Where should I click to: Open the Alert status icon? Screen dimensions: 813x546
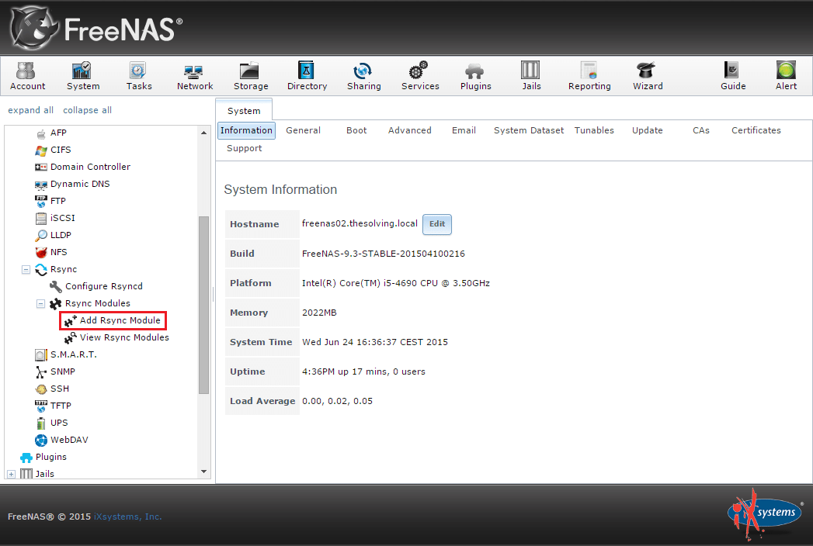(x=785, y=69)
